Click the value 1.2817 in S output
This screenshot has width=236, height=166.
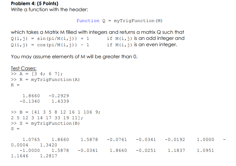tap(49, 156)
